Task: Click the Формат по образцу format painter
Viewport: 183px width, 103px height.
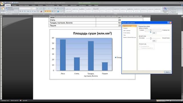Action: [x=12, y=12]
